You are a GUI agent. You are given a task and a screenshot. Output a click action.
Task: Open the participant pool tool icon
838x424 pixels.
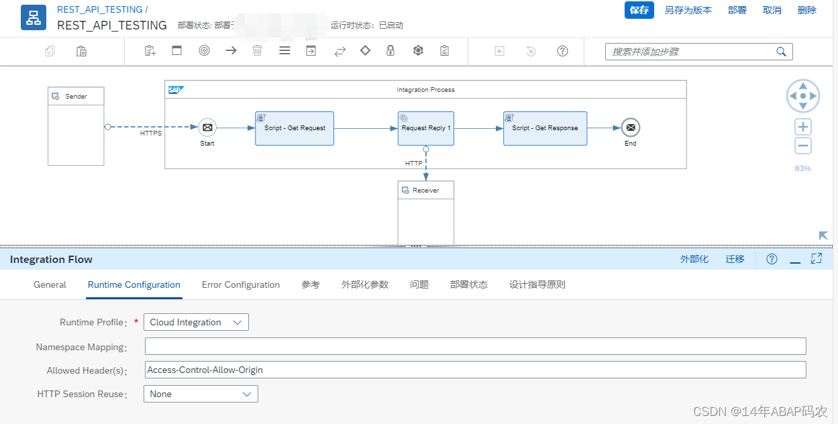point(176,50)
